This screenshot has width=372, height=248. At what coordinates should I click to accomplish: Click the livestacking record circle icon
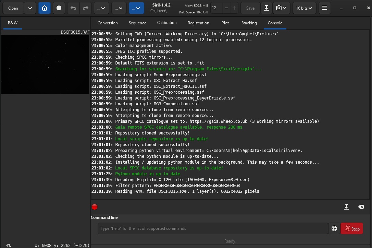coord(59,8)
